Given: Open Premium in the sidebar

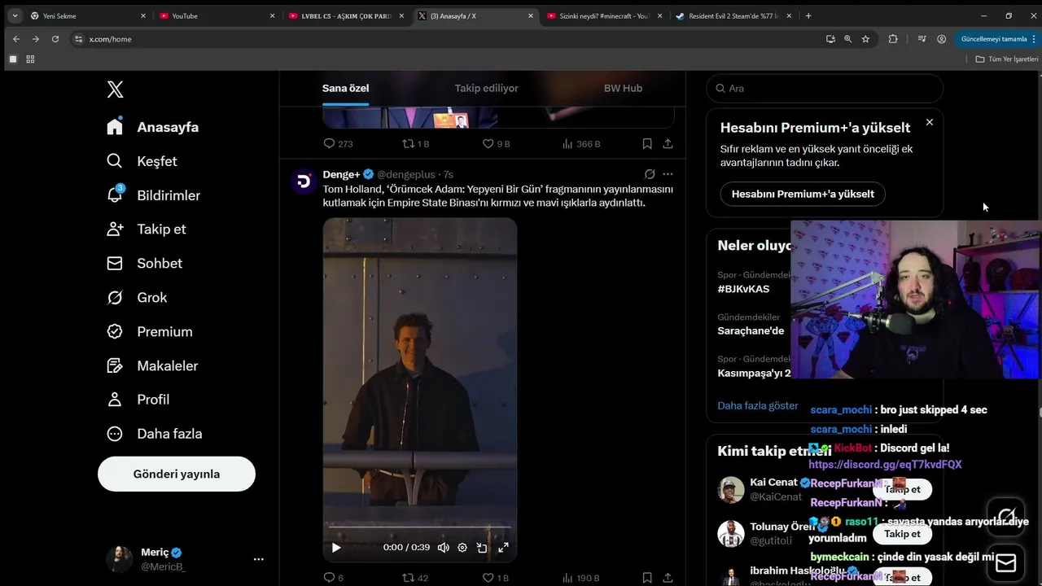Looking at the screenshot, I should click(x=150, y=331).
